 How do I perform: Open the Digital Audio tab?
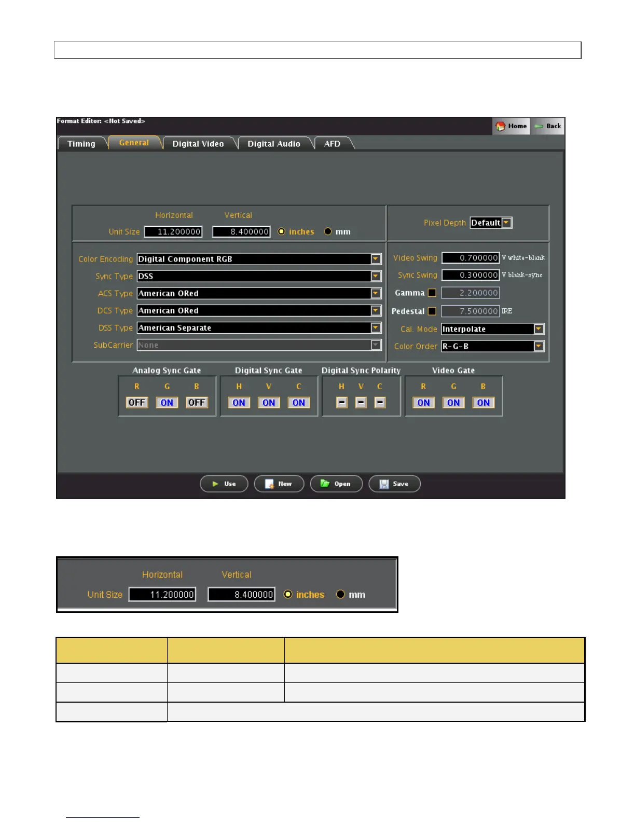274,144
